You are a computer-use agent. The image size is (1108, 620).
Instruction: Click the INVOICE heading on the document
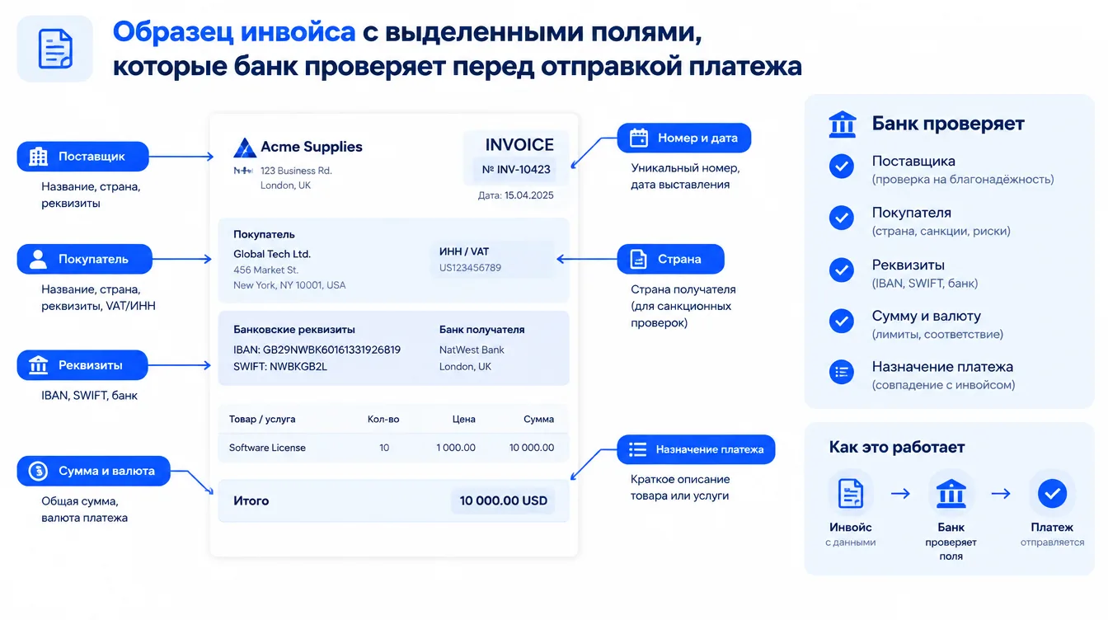pos(519,145)
